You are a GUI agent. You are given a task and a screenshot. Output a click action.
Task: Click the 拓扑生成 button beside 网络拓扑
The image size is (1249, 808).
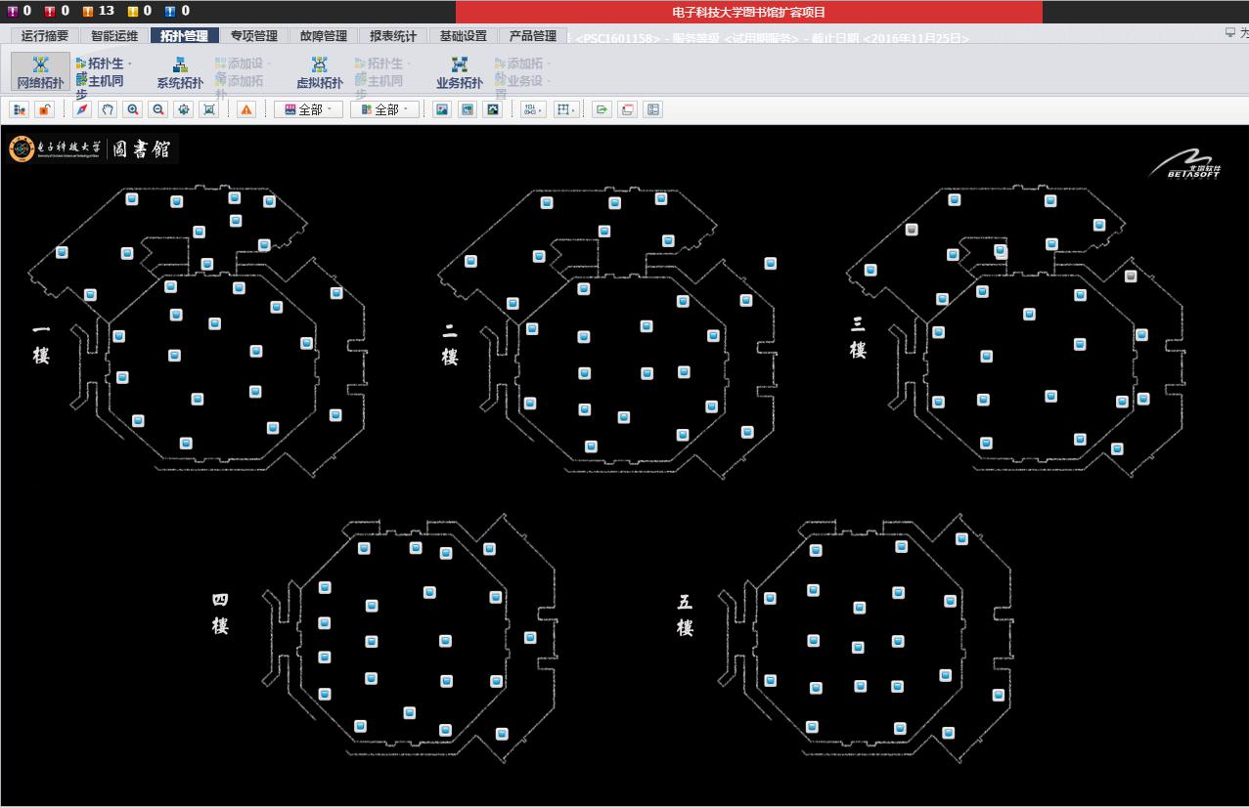104,64
